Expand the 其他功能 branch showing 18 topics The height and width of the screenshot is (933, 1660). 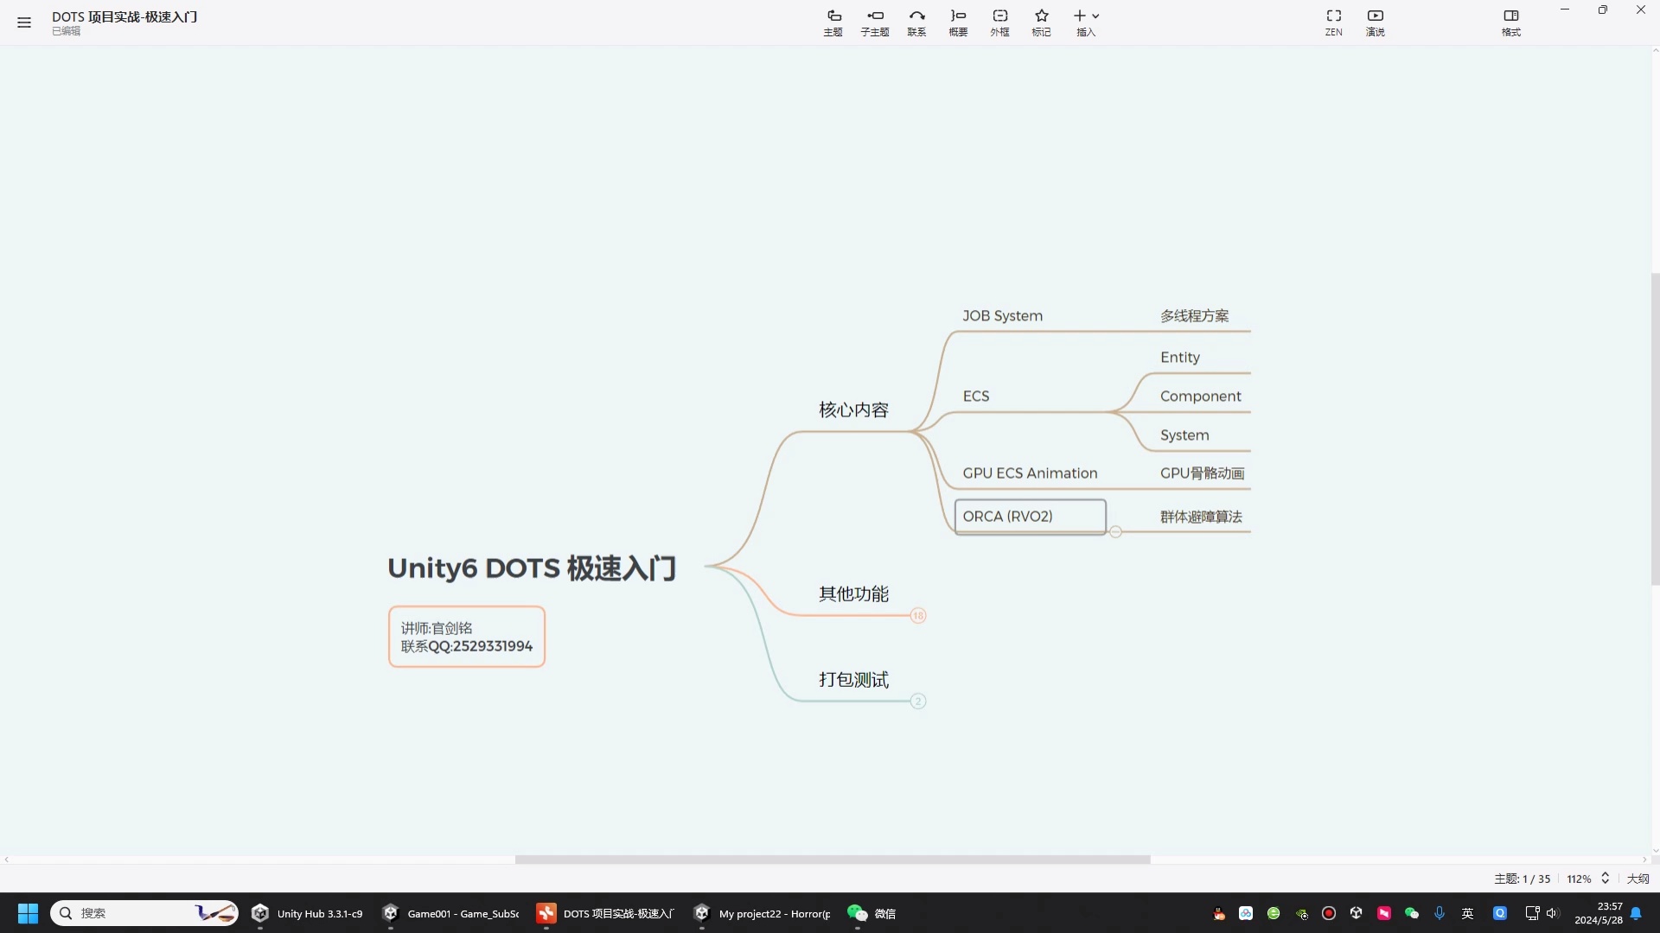[x=918, y=615]
